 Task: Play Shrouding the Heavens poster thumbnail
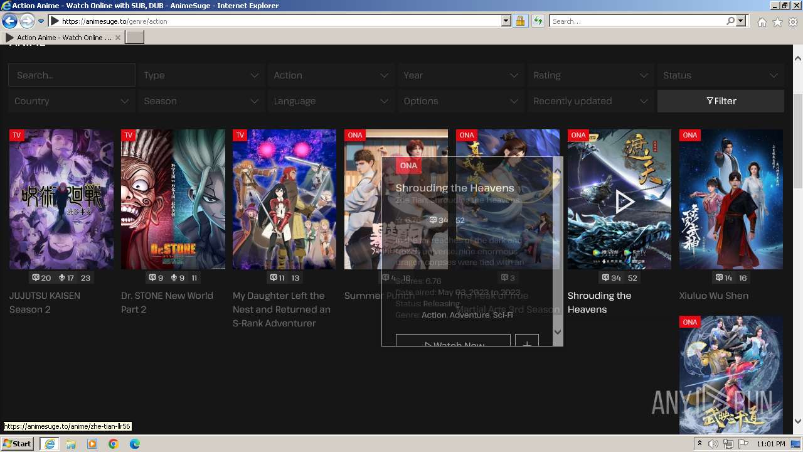(620, 199)
